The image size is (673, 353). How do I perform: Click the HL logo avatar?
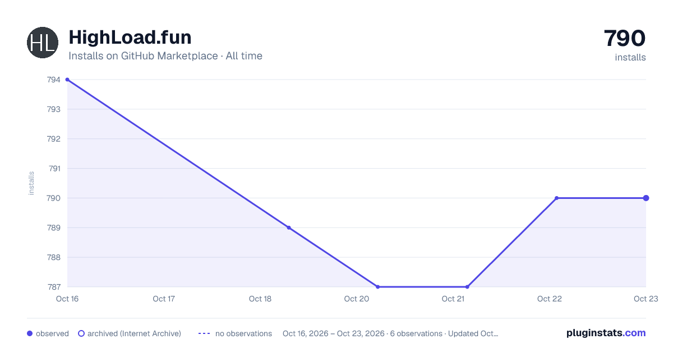[x=43, y=43]
